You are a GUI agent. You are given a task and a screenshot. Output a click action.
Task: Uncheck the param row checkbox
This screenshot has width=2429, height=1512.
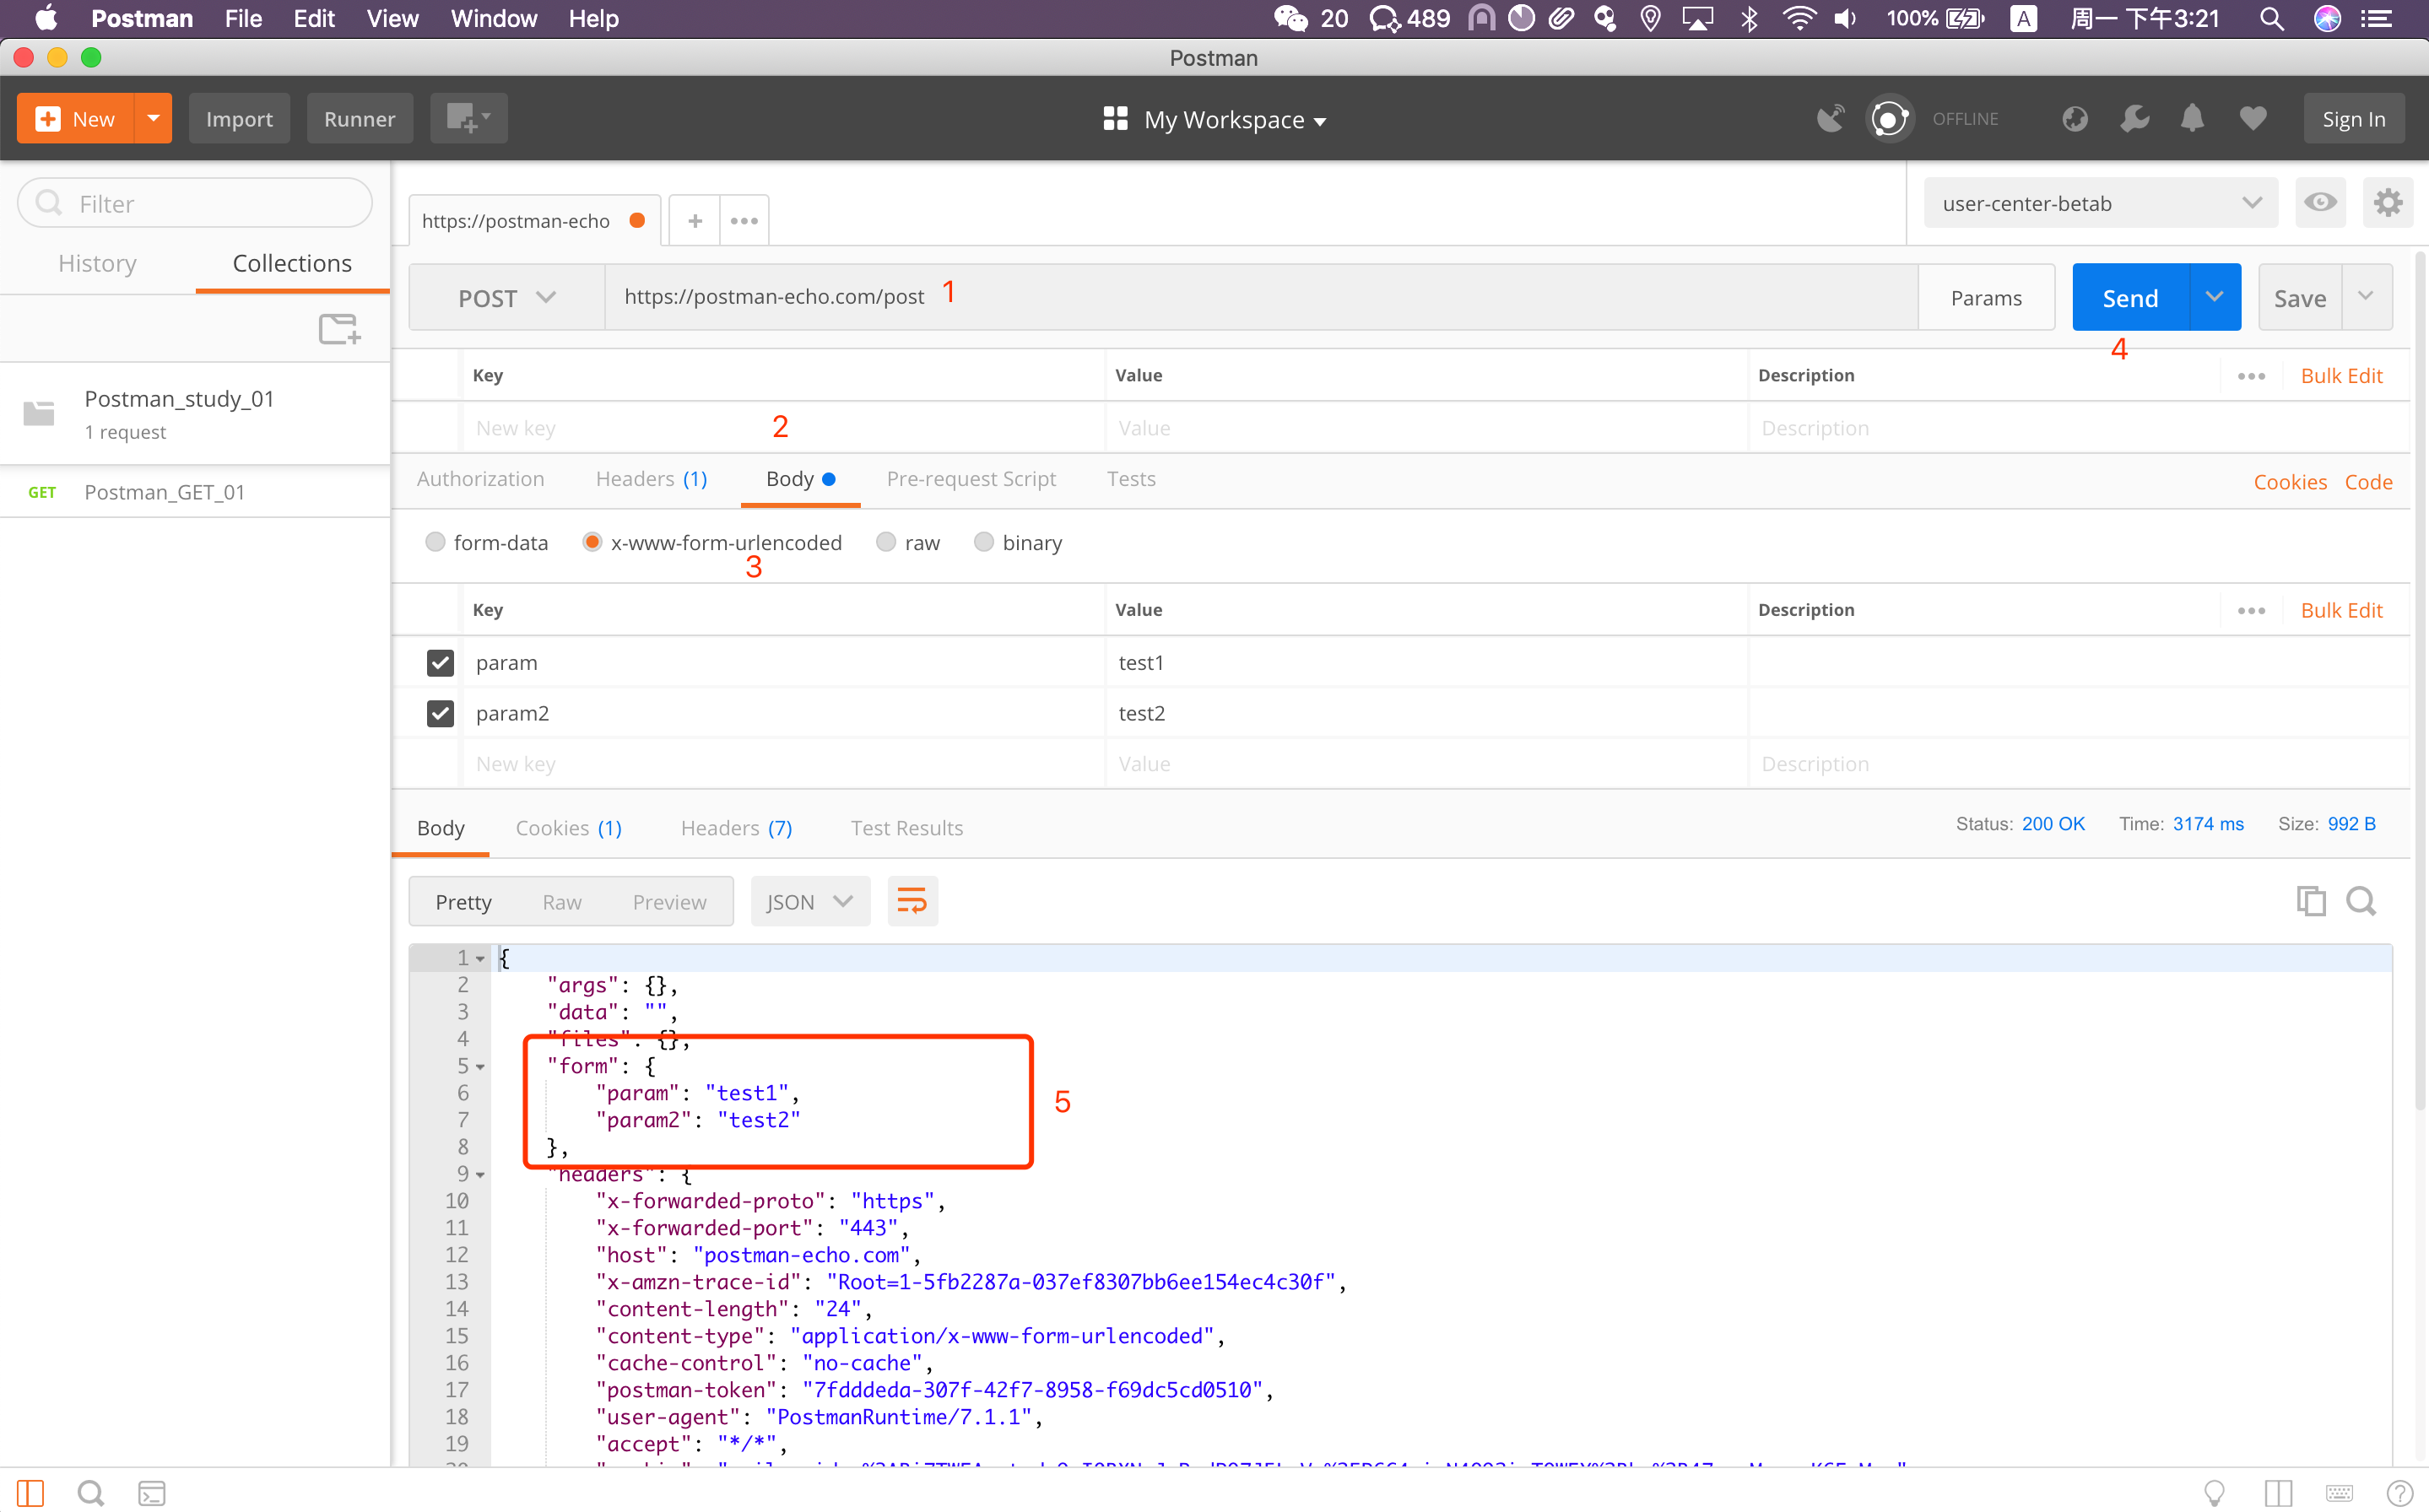coord(440,663)
